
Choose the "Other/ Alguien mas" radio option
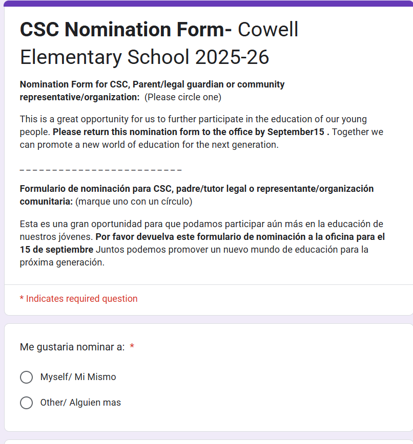[x=26, y=403]
